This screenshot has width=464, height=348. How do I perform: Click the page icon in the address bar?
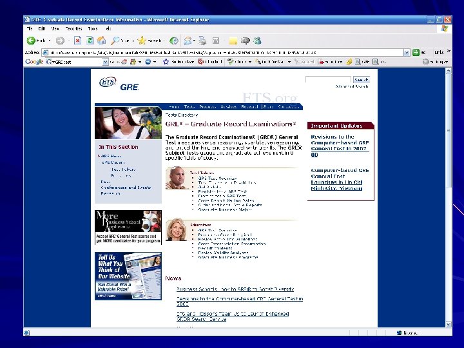(45, 53)
